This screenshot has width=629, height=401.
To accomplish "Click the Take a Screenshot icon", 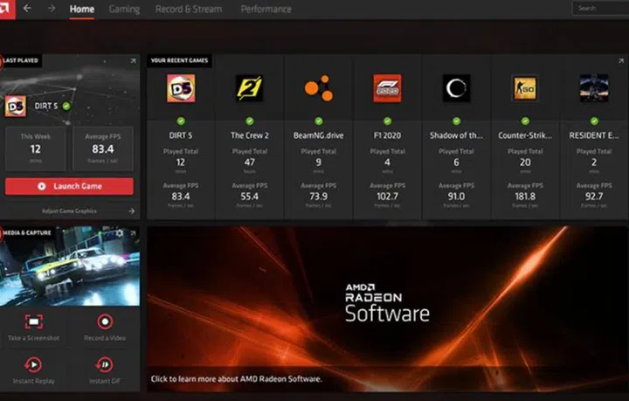I will click(x=34, y=322).
